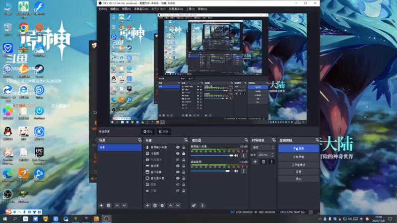The height and width of the screenshot is (223, 397).
Task: Move scene up with the up arrow in 场景 panel
Action: click(117, 205)
